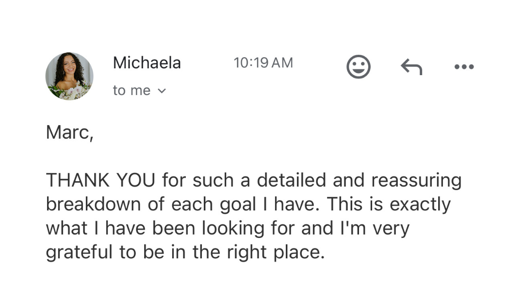Click the word "goal" in the message
This screenshot has width=524, height=302.
coord(238,205)
